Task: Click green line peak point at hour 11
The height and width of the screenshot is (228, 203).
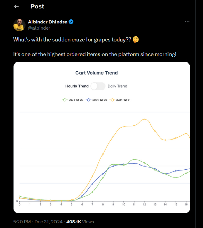Action: point(134,159)
